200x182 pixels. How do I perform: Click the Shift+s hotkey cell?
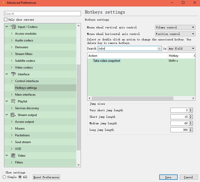173,61
